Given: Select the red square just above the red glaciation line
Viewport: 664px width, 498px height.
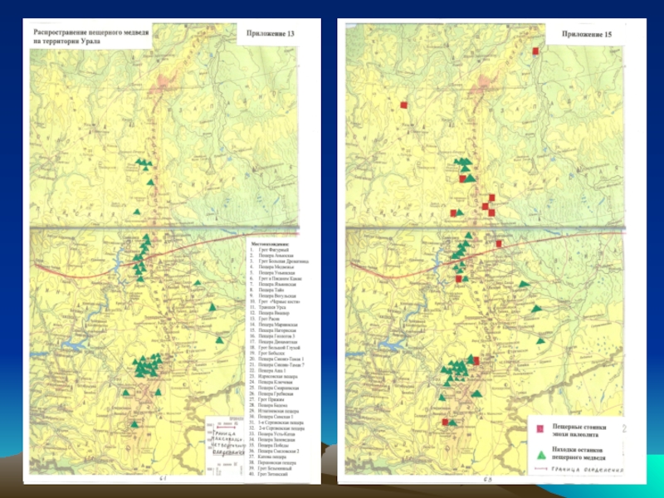Looking at the screenshot, I should tap(499, 243).
